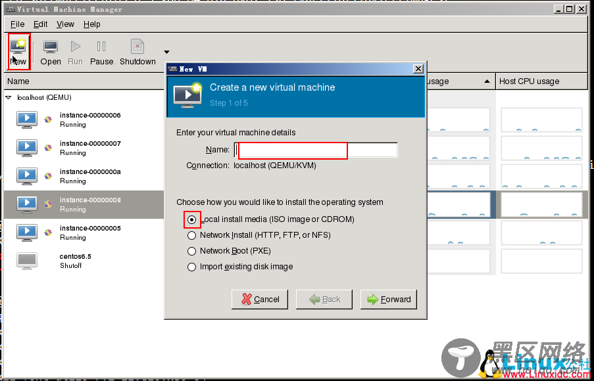Image resolution: width=594 pixels, height=381 pixels.
Task: Focus the virtual machine Name input field
Action: [316, 150]
